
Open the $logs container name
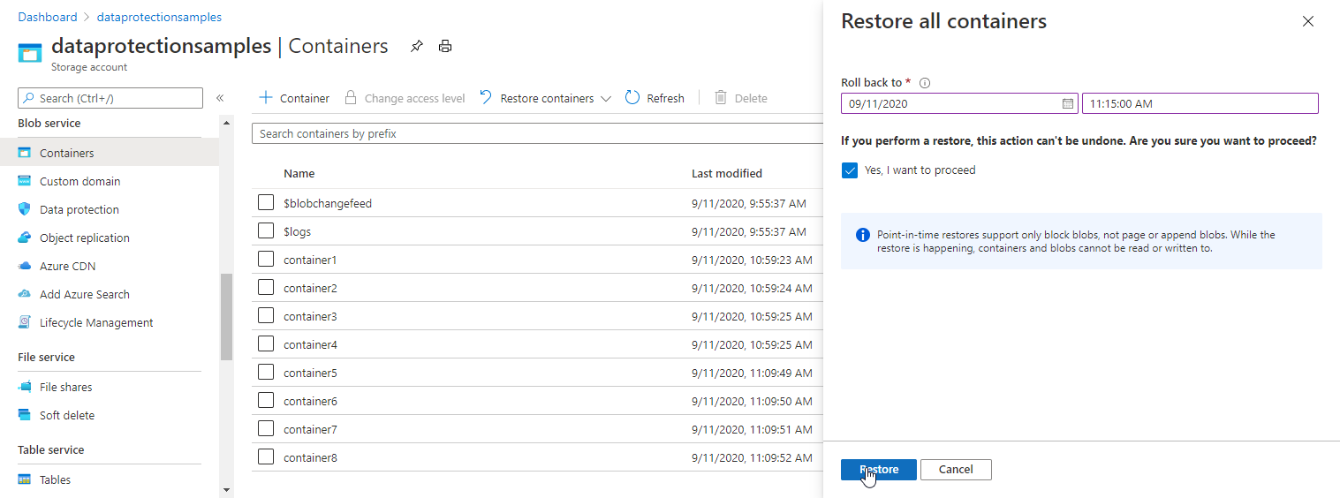tap(297, 231)
